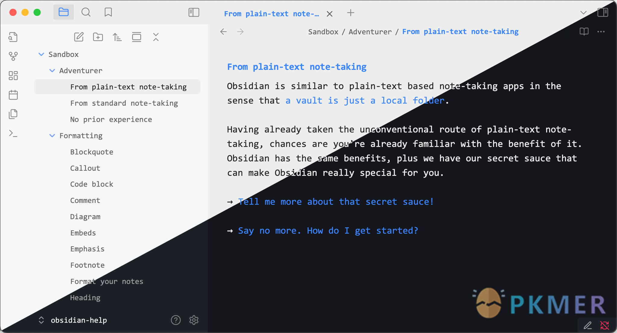Navigate back in note history
617x333 pixels.
(x=223, y=32)
